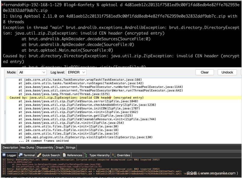Click the References tab icon
Image resolution: width=242 pixels, height=178 pixels.
point(64,155)
